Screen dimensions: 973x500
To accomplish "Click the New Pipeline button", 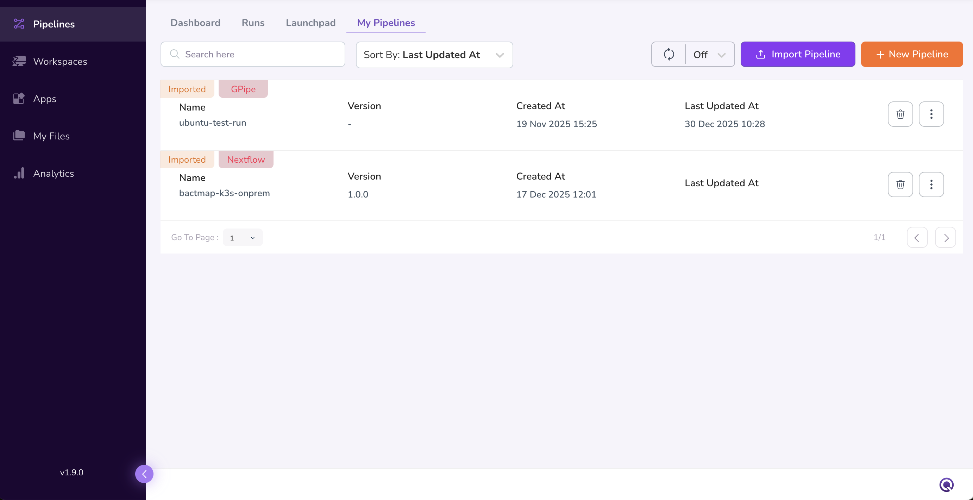I will [911, 55].
